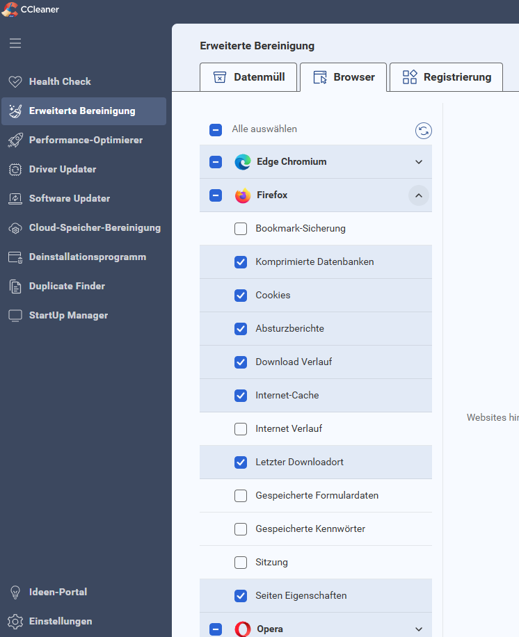Collapse the Firefox section chevron

(419, 195)
